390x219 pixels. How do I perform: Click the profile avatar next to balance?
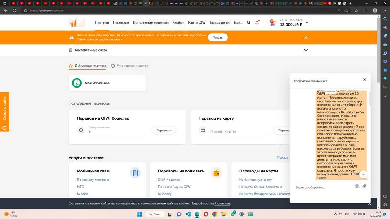coord(273,23)
